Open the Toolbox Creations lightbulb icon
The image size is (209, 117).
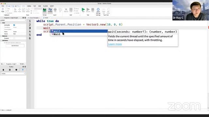point(23,70)
